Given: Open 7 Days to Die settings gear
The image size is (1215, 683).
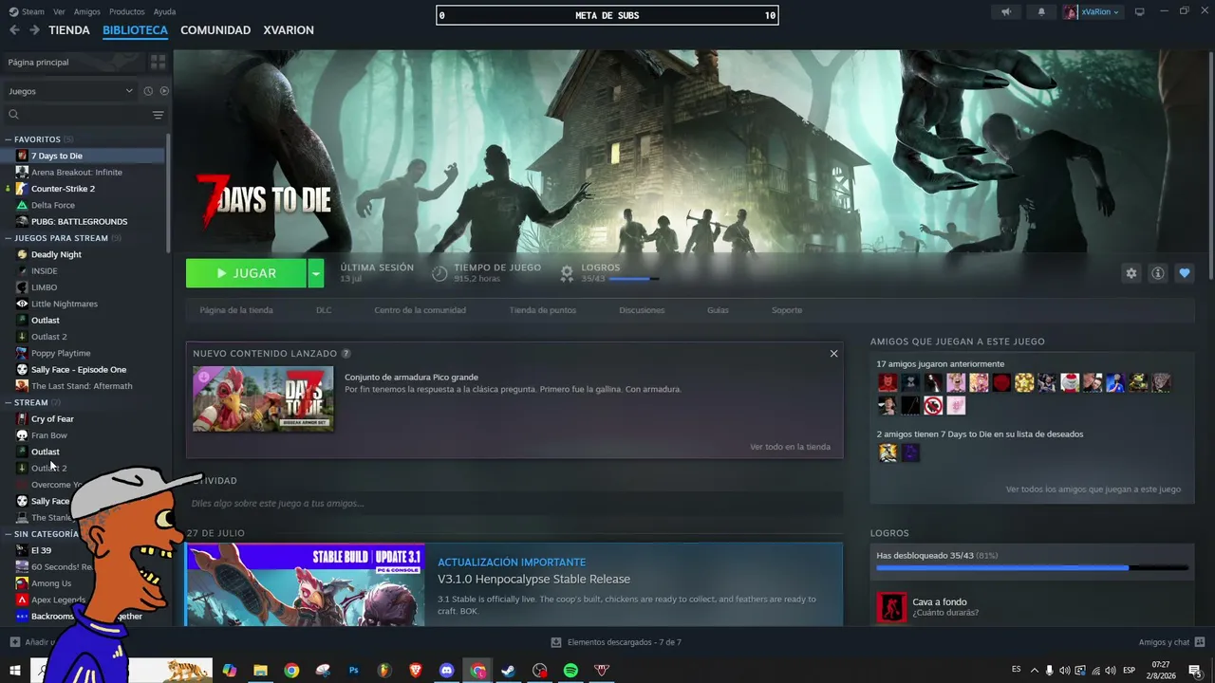Looking at the screenshot, I should click(x=1131, y=273).
